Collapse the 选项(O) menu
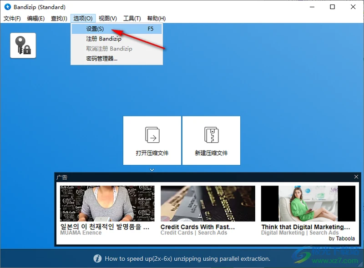 point(83,18)
